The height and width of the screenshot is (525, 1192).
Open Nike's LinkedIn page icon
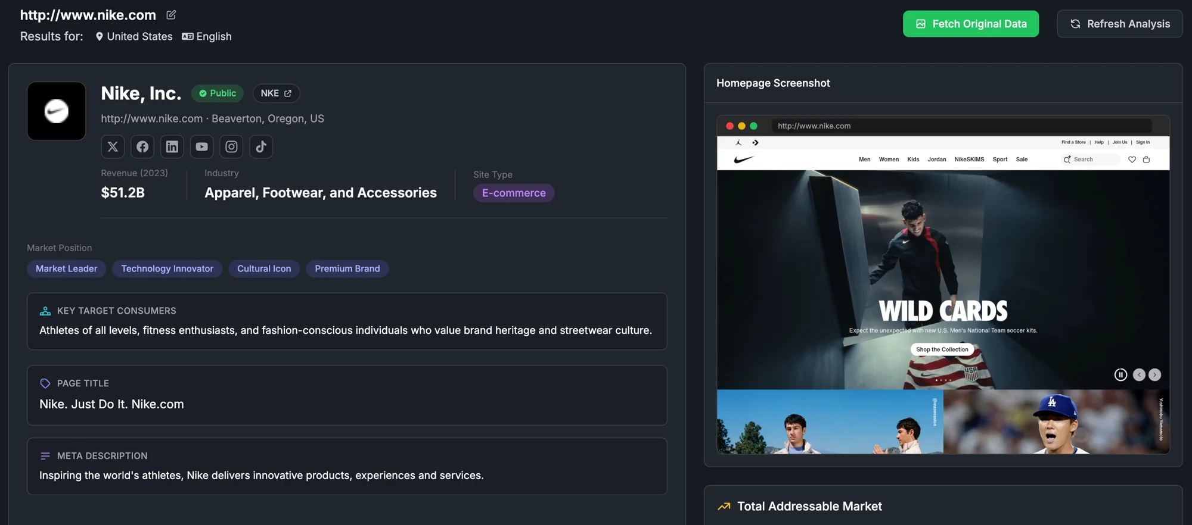[172, 146]
